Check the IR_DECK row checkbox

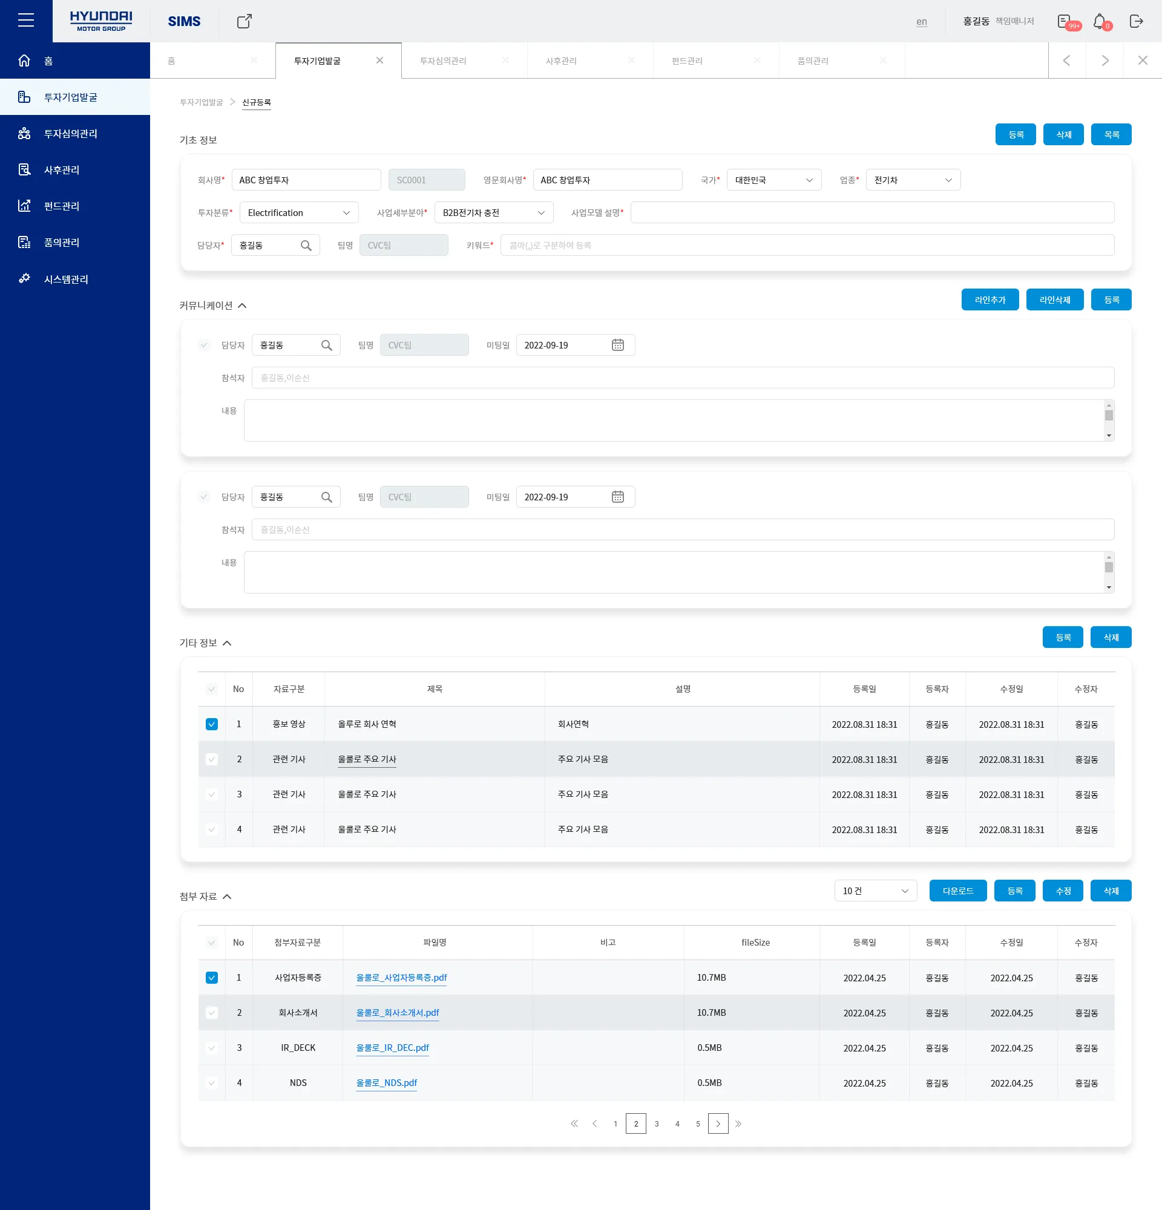[212, 1048]
